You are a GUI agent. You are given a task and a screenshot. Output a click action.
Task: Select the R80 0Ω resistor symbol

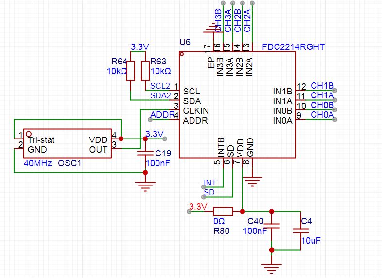(x=223, y=211)
